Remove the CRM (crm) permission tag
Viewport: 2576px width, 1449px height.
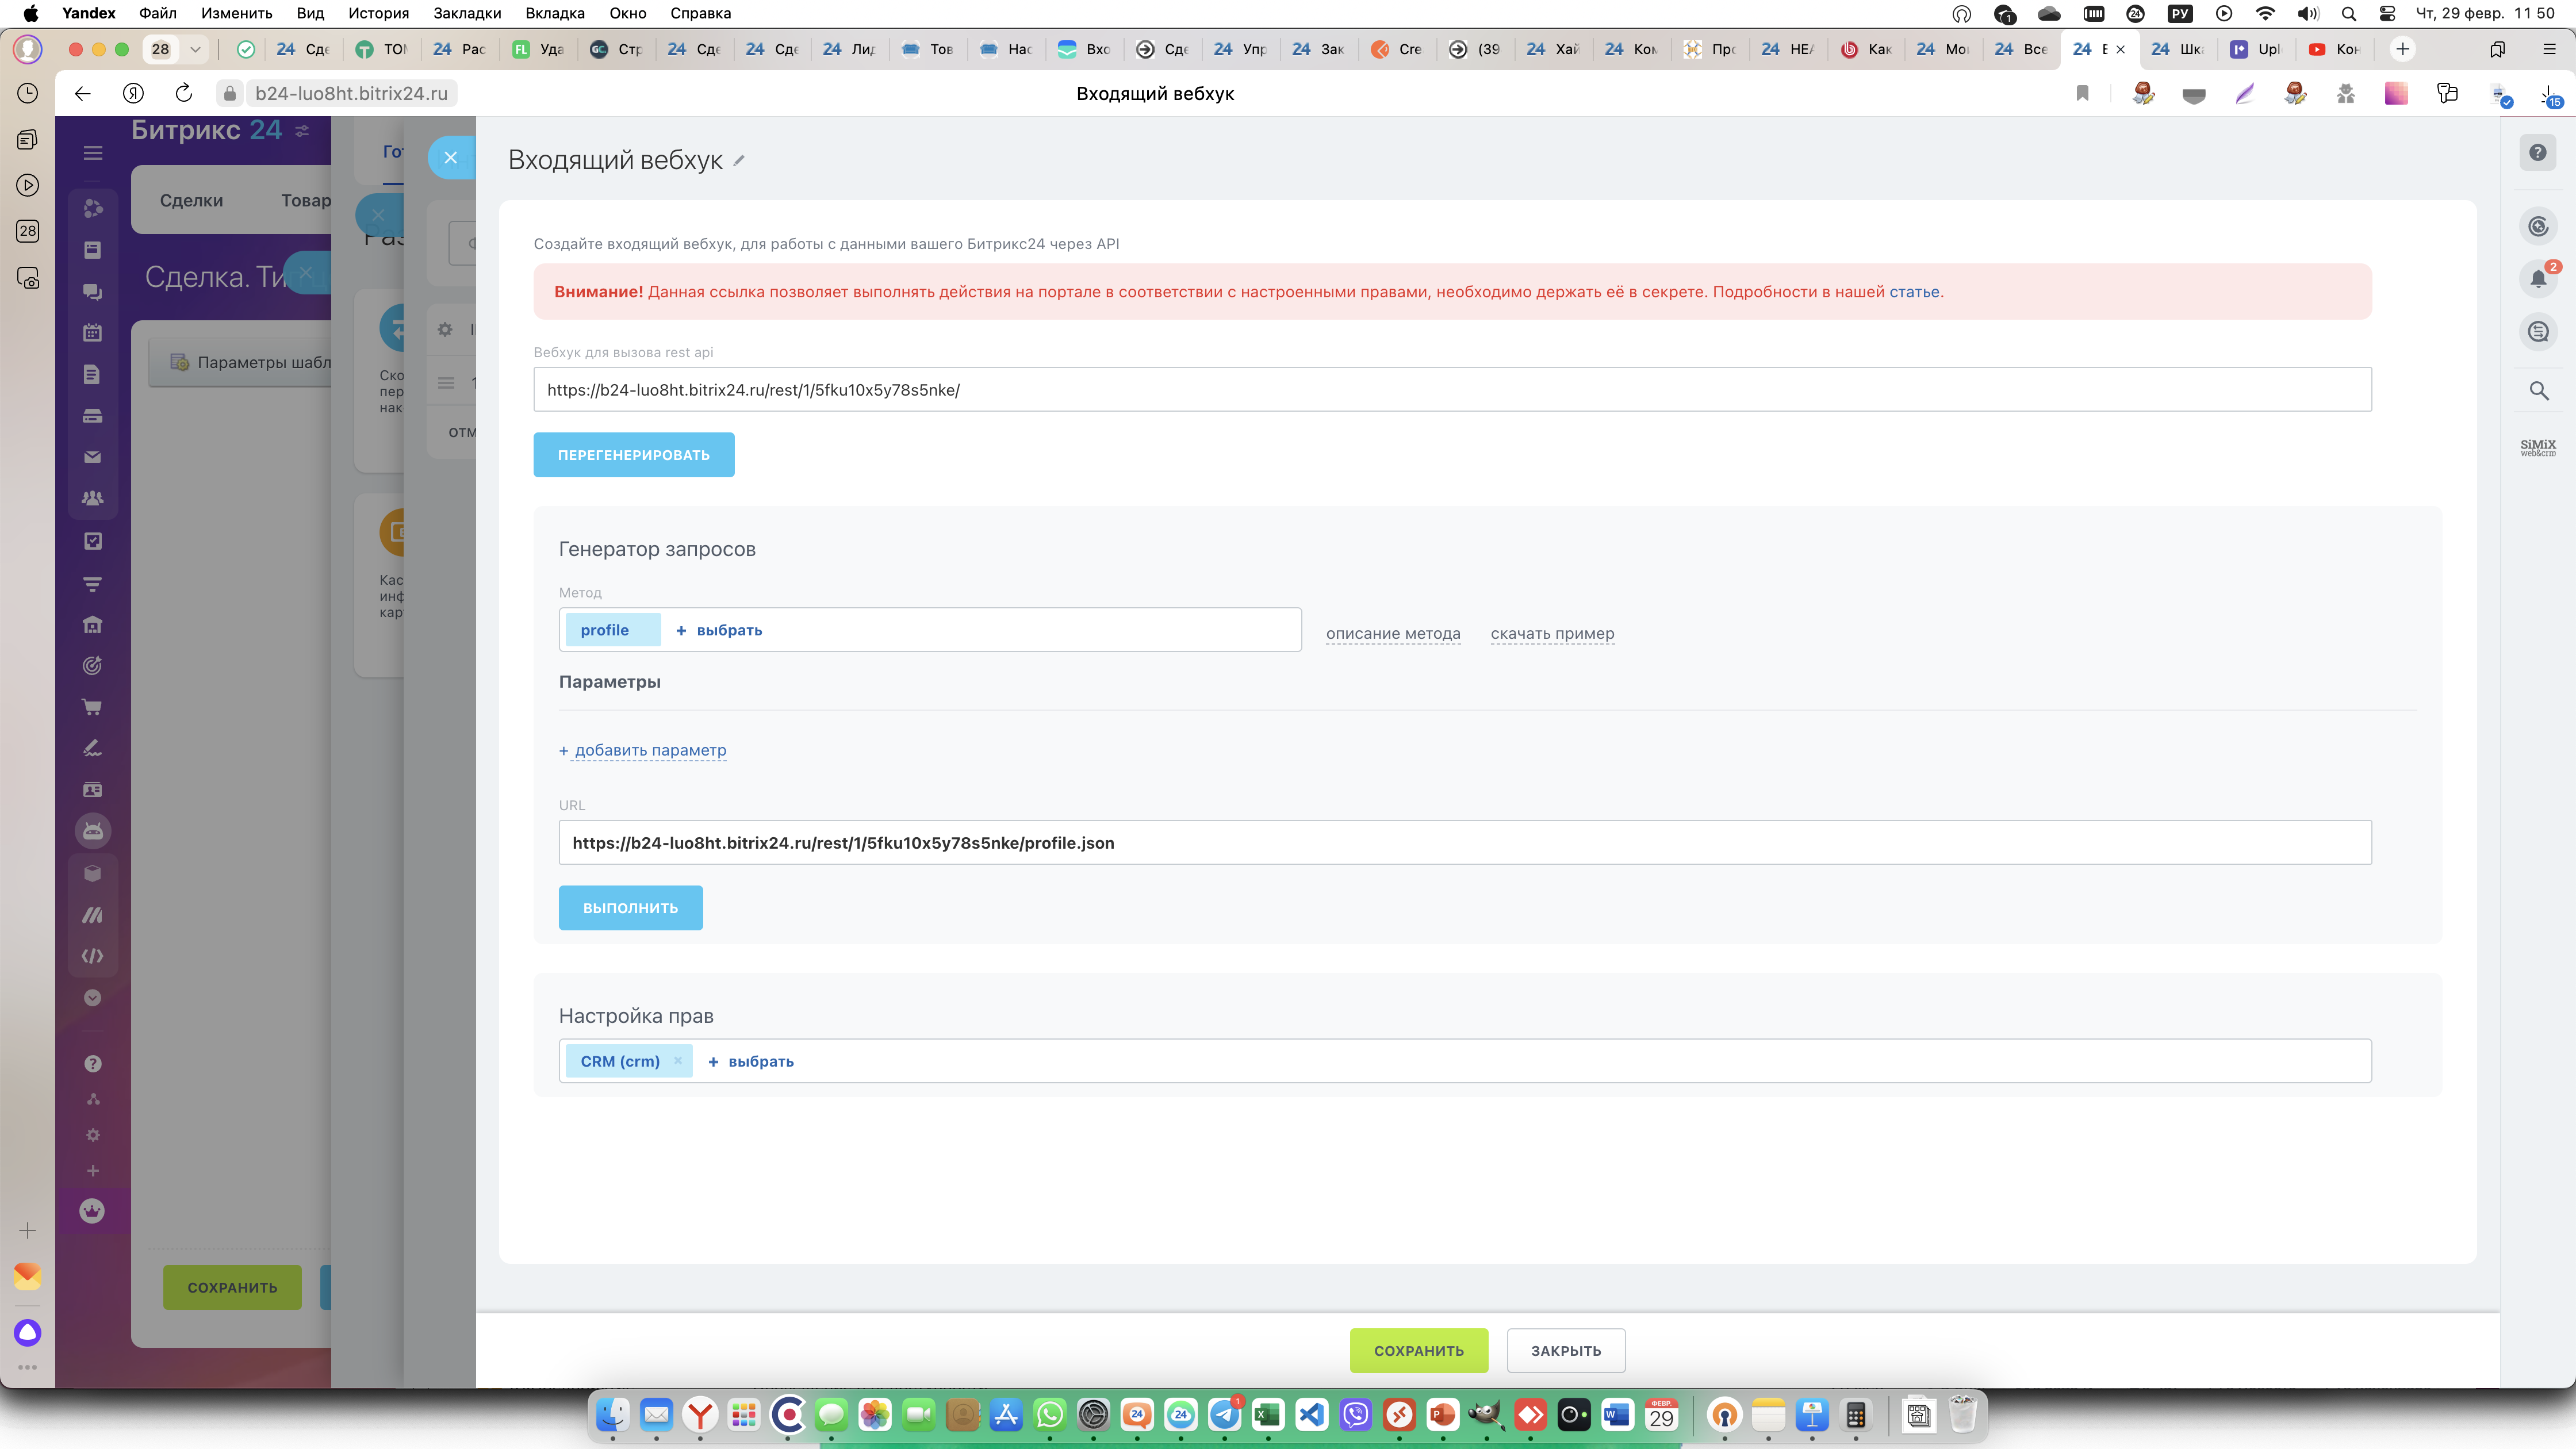678,1061
